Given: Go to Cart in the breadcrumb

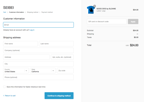Looking at the screenshot, I should pyautogui.click(x=5, y=12).
